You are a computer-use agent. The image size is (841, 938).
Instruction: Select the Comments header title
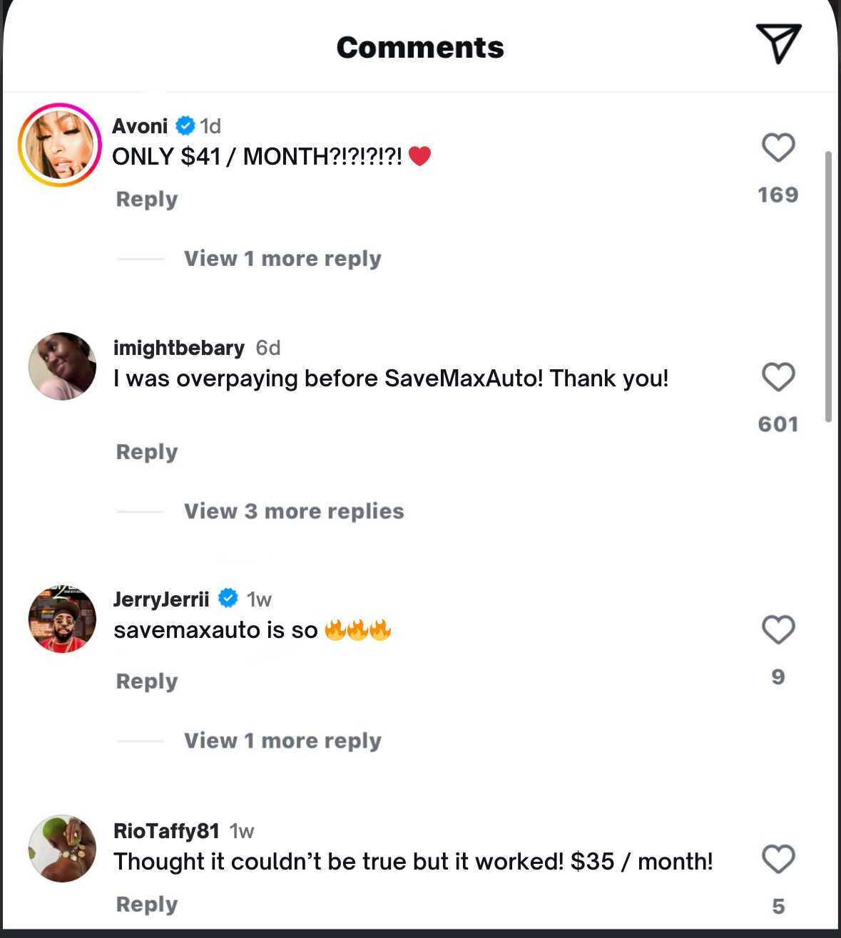[x=420, y=47]
